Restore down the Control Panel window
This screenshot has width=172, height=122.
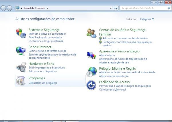(161, 2)
